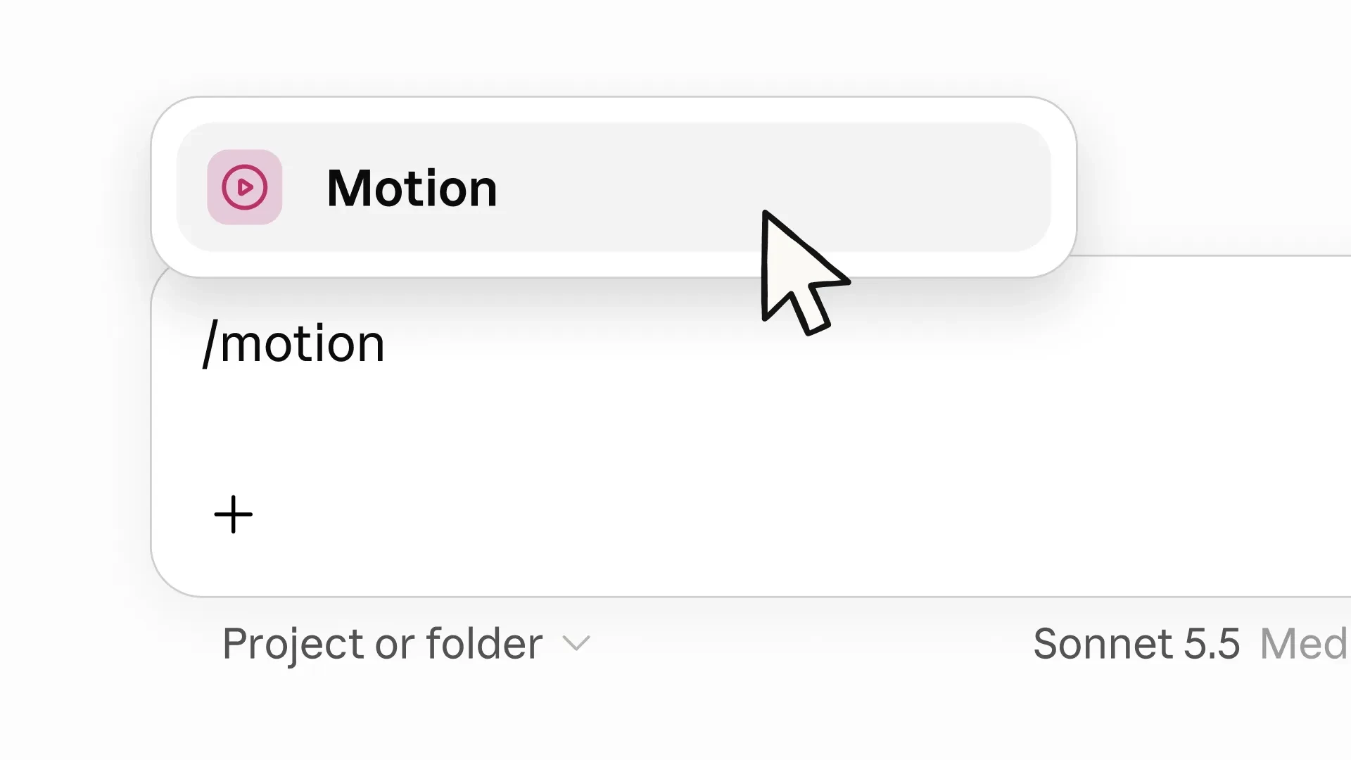The image size is (1351, 760).
Task: Select the Motion command suggestion
Action: 614,187
